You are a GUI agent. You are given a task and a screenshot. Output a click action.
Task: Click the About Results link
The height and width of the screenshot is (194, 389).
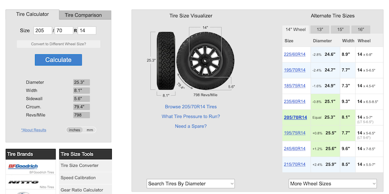34,130
